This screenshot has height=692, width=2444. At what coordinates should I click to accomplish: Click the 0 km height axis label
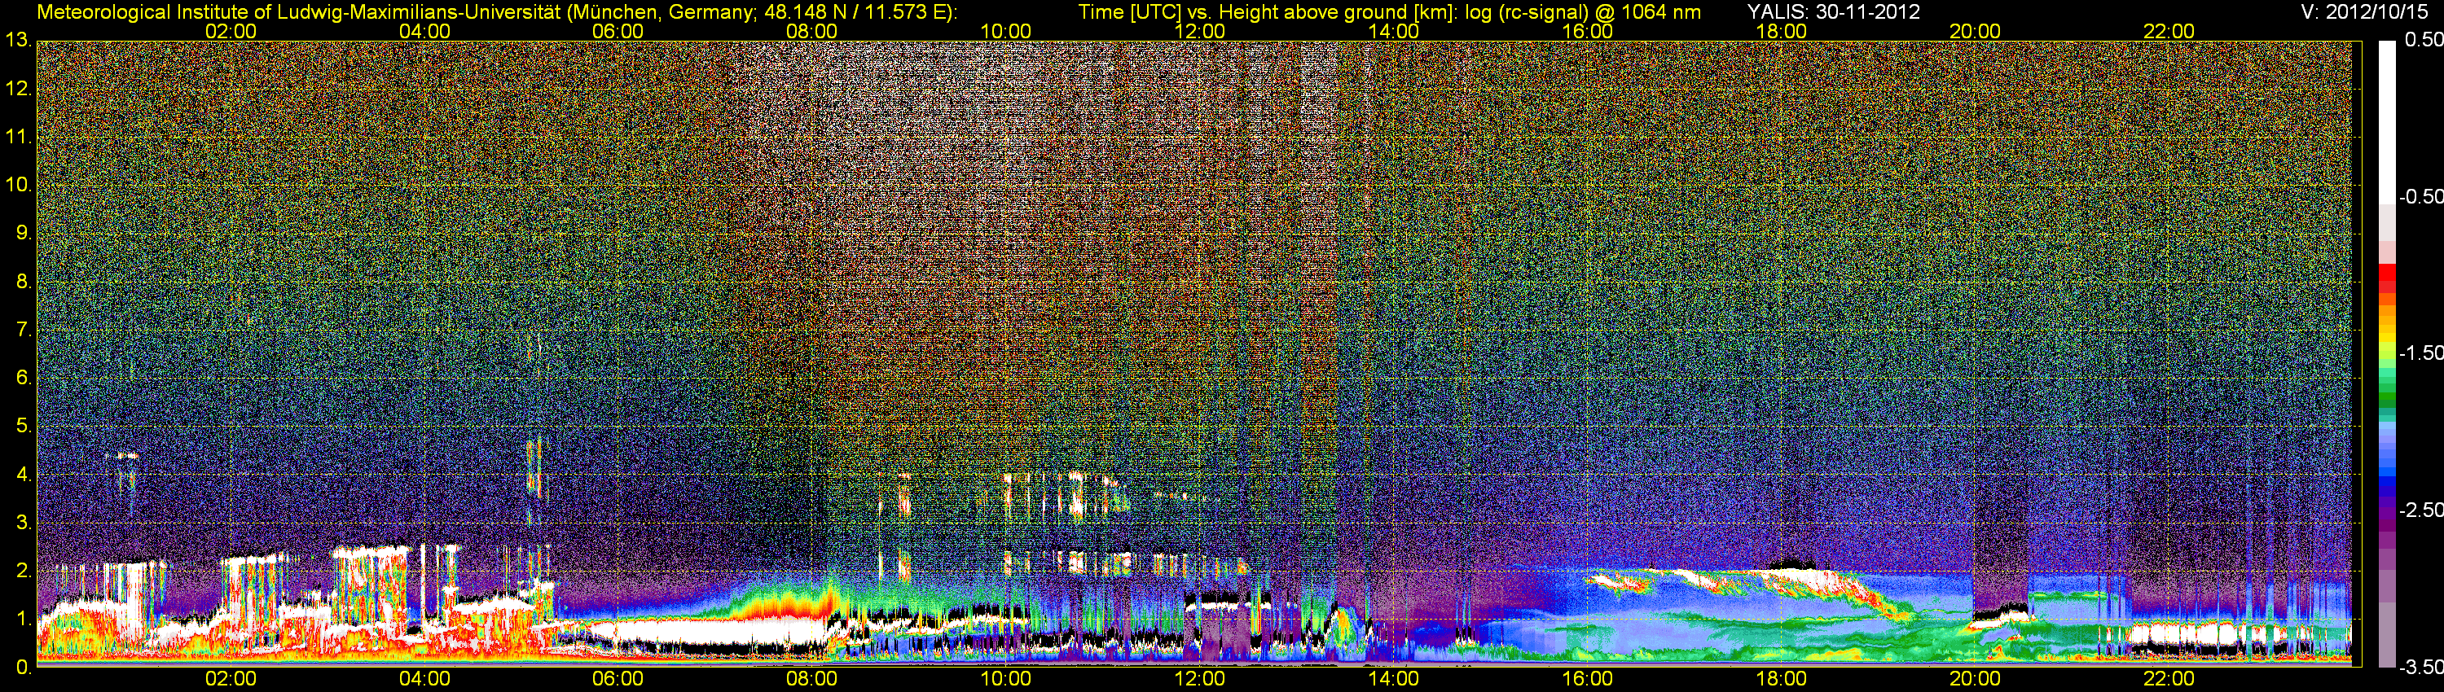(23, 667)
